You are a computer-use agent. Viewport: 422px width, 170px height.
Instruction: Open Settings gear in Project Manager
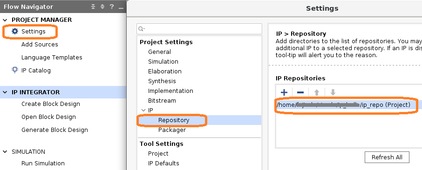point(15,32)
